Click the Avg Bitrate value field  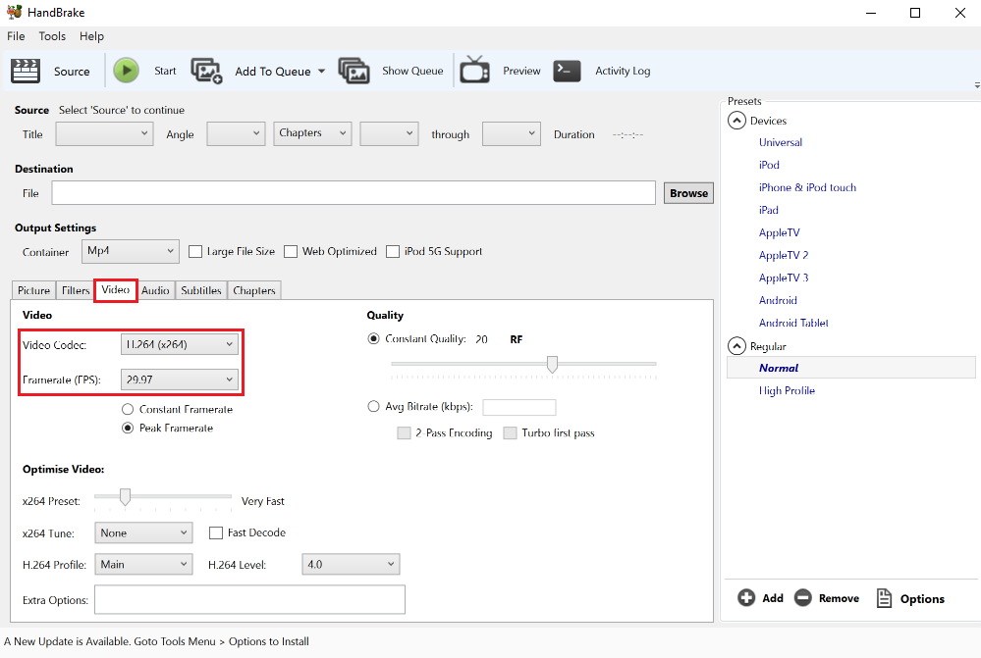519,407
